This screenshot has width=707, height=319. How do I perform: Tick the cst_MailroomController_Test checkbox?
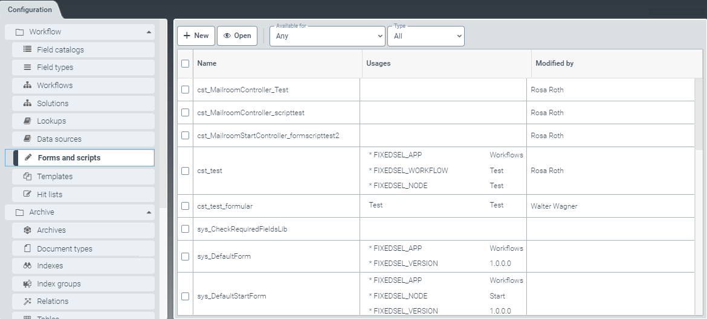186,90
